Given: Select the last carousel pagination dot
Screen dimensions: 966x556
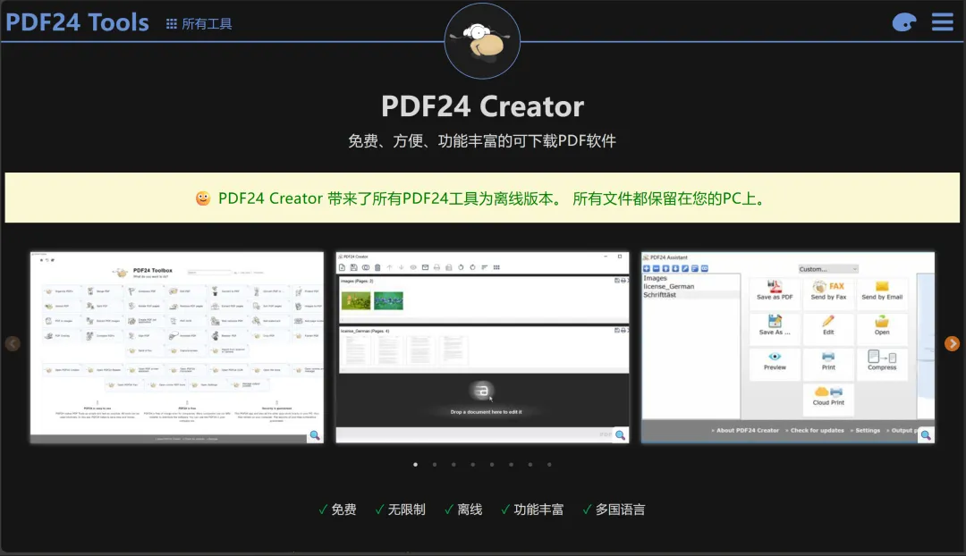Looking at the screenshot, I should pos(549,464).
